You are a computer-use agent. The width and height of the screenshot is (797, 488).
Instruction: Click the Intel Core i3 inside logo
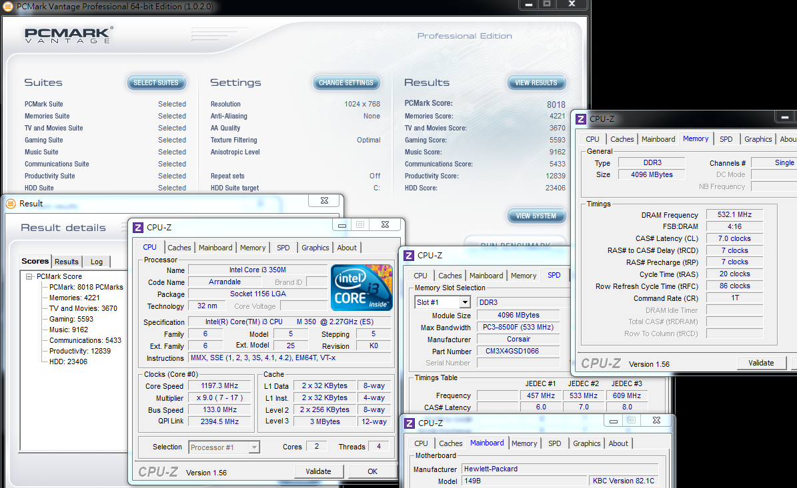point(362,287)
